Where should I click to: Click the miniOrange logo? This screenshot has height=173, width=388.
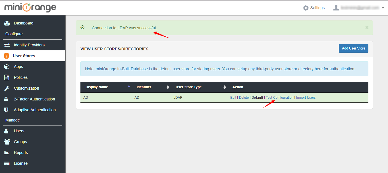tap(30, 8)
